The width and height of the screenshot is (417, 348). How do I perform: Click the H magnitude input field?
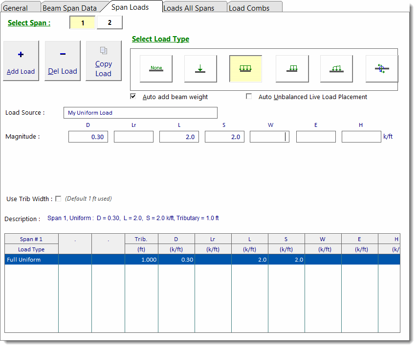[x=361, y=137]
